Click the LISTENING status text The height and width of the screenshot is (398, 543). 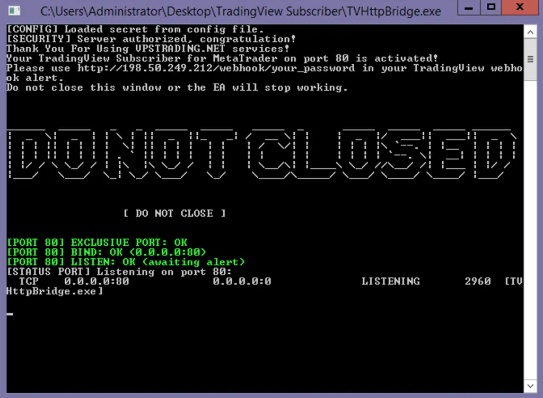click(391, 281)
